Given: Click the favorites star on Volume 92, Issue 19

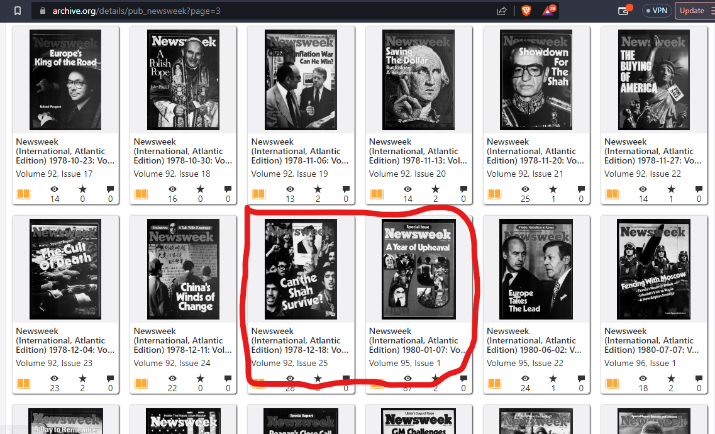Looking at the screenshot, I should [318, 189].
